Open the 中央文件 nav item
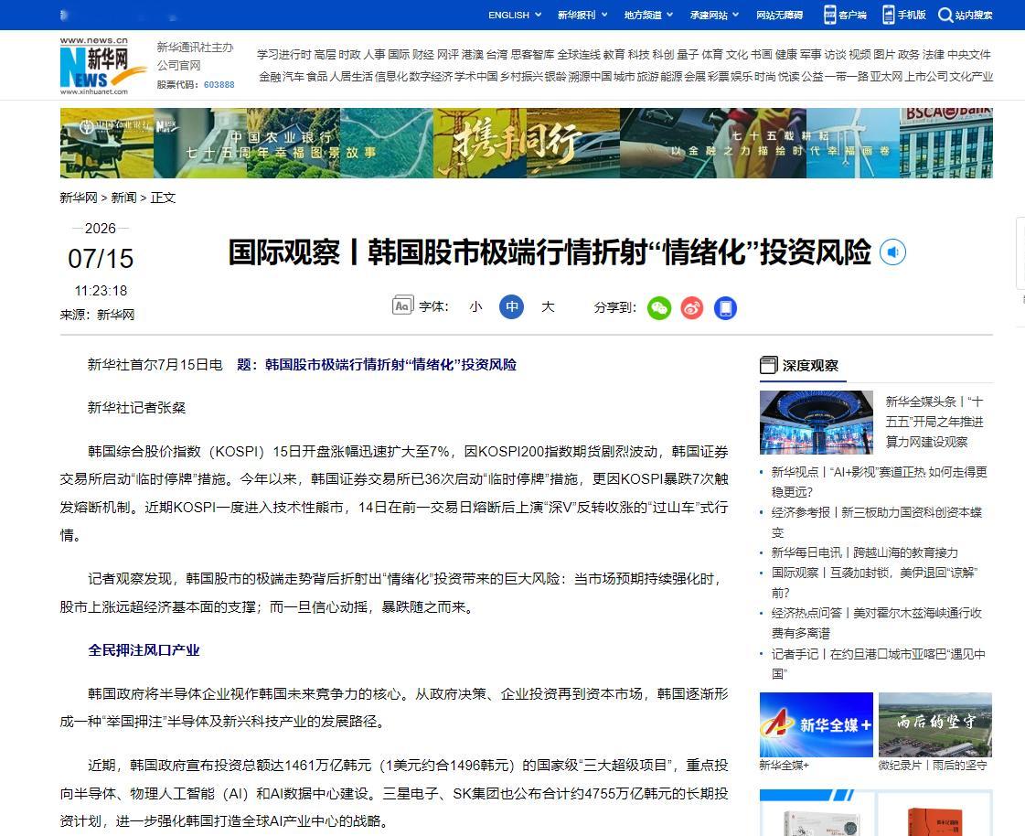The image size is (1025, 836). (x=969, y=54)
